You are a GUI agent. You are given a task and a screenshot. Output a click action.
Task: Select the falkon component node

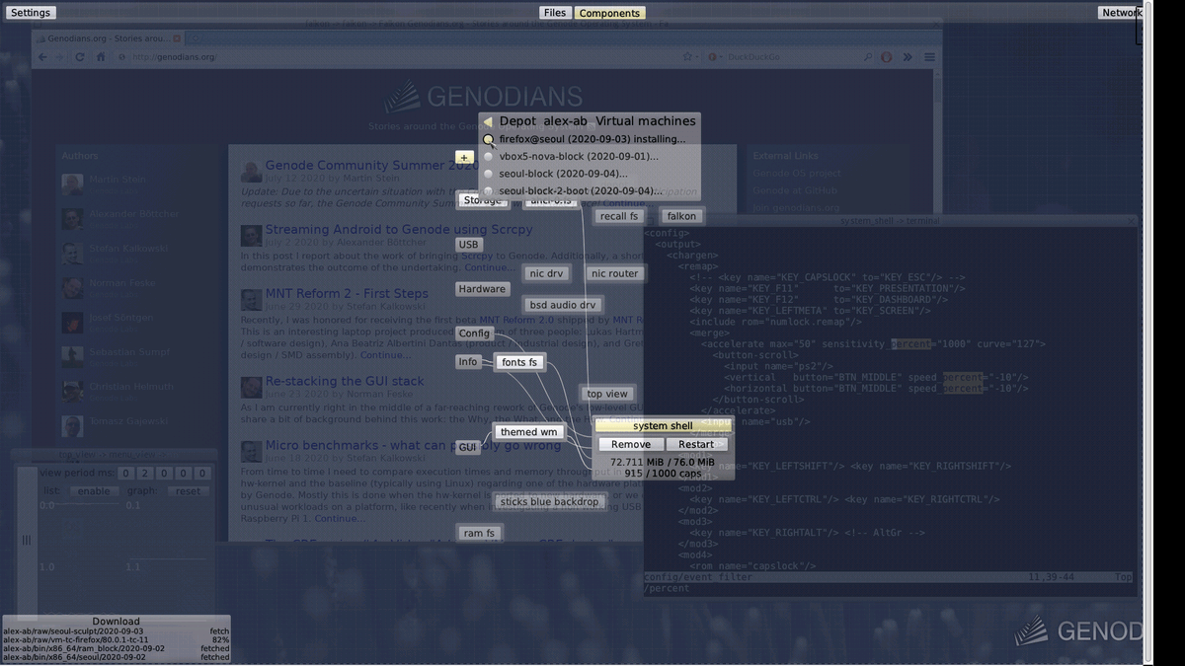pos(681,216)
